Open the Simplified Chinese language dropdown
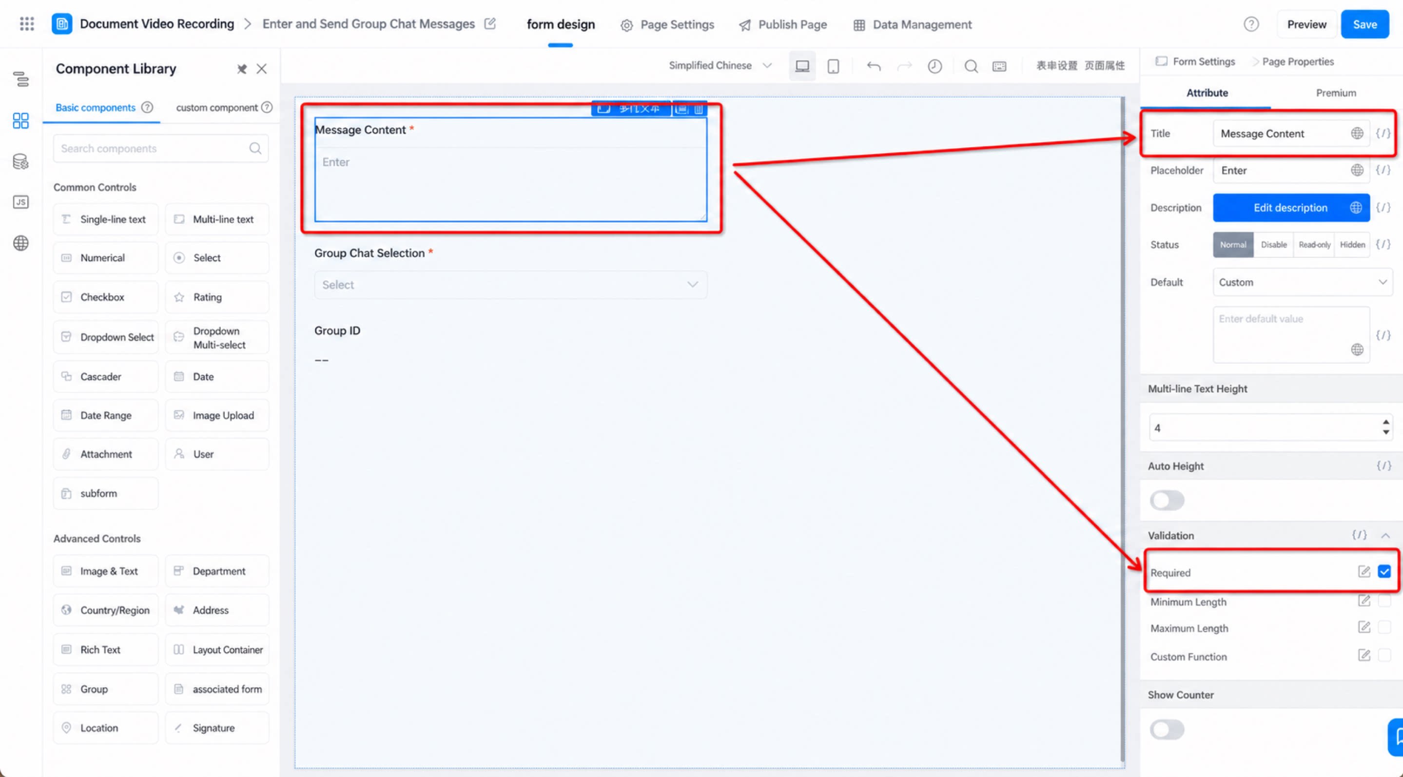 (x=720, y=65)
